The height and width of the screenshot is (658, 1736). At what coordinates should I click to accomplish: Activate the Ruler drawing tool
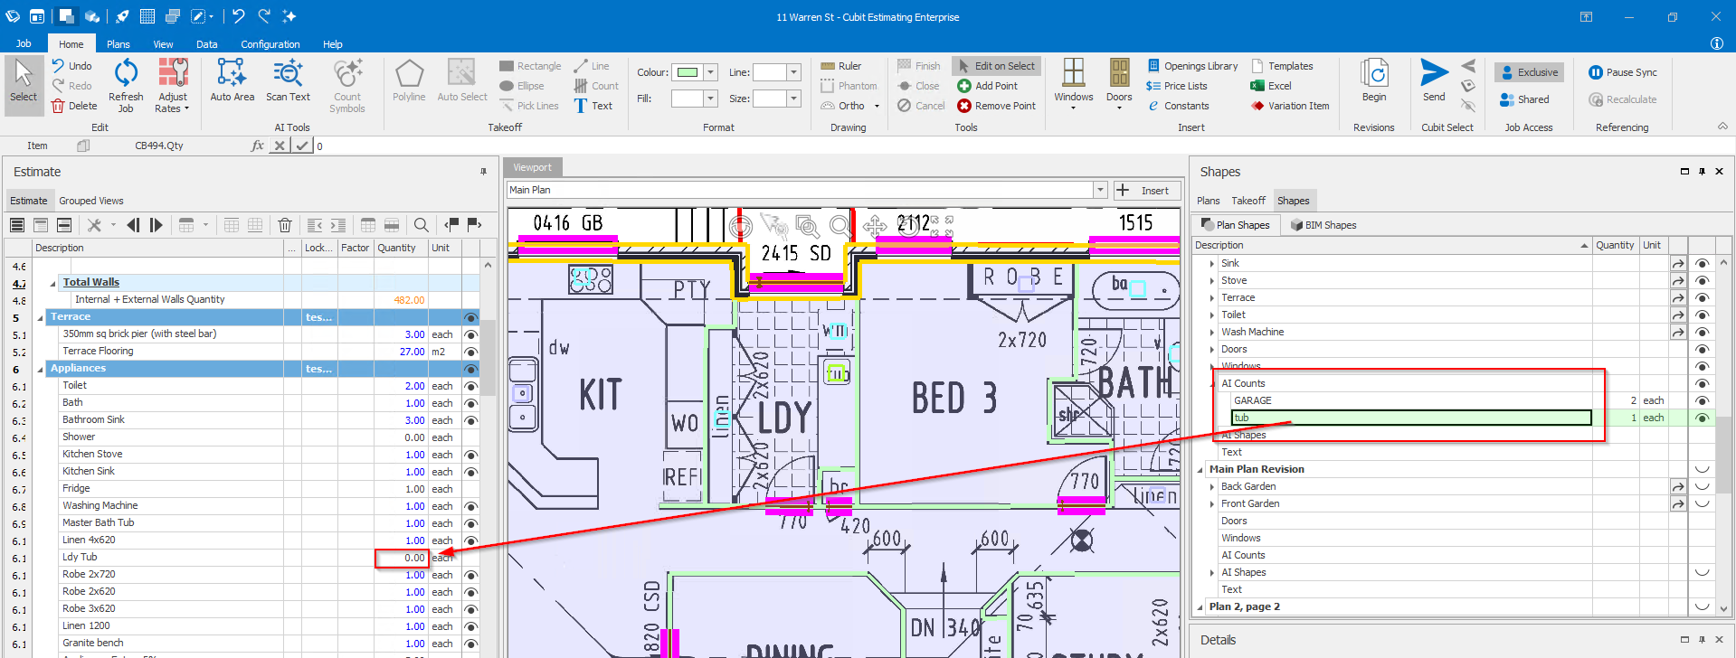840,66
